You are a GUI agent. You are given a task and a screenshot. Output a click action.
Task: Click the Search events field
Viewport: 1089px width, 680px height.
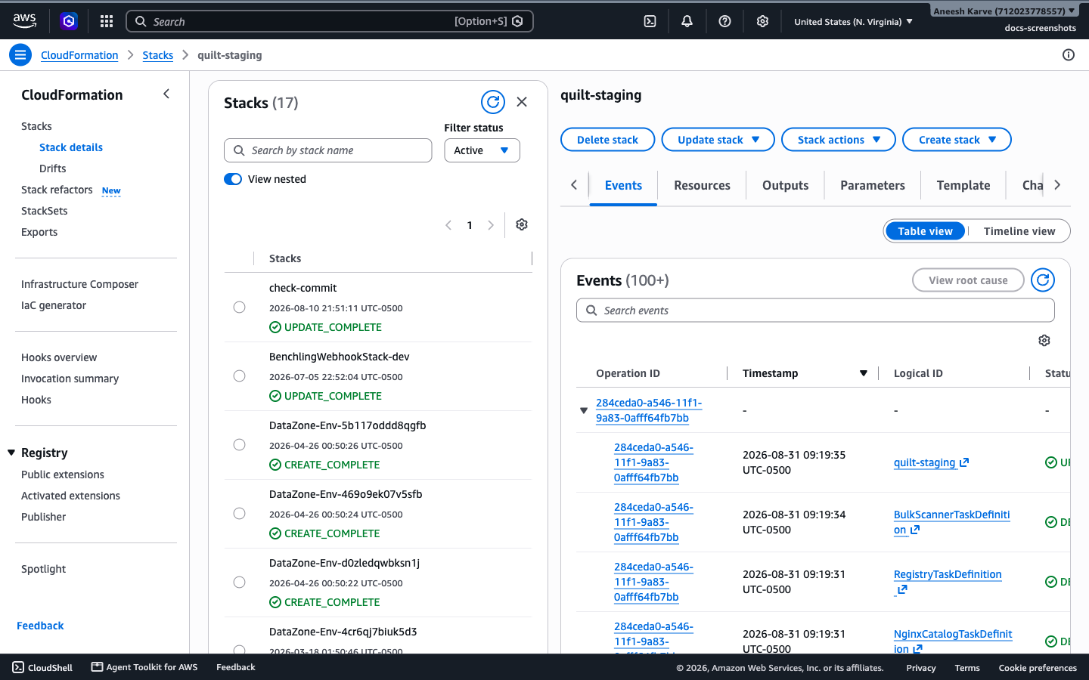point(815,311)
